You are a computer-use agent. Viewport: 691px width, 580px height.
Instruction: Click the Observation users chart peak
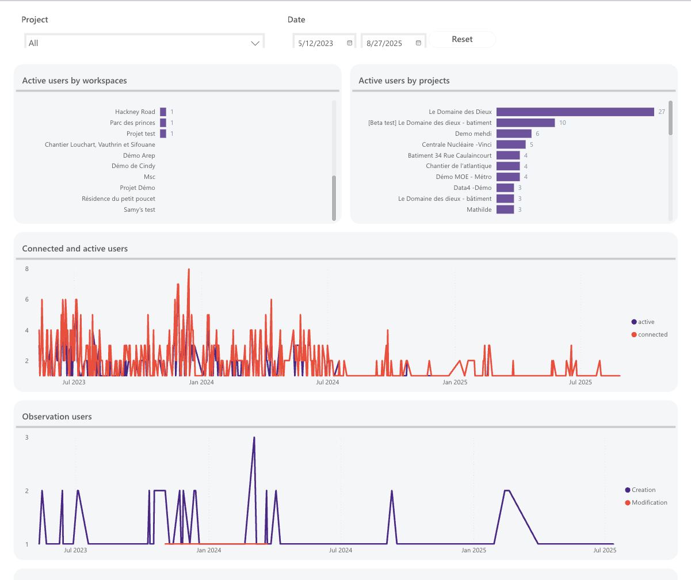pos(254,438)
